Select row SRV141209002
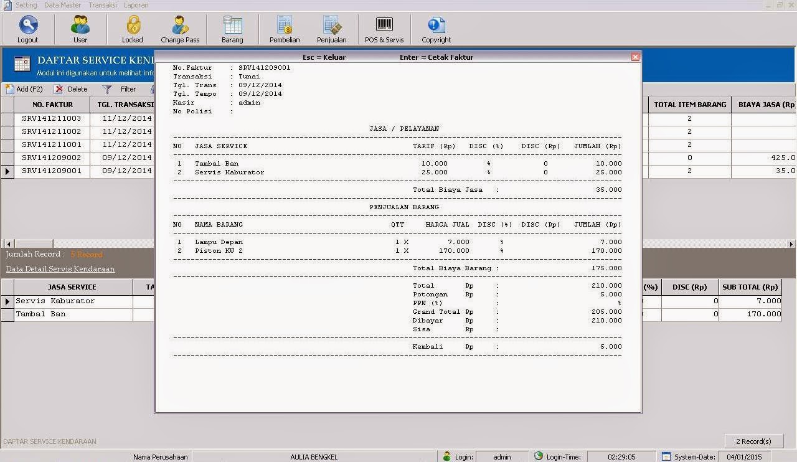The width and height of the screenshot is (797, 462). point(52,158)
